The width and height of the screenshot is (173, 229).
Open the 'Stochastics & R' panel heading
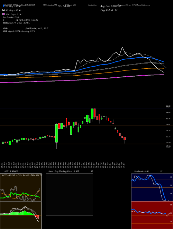(141, 171)
